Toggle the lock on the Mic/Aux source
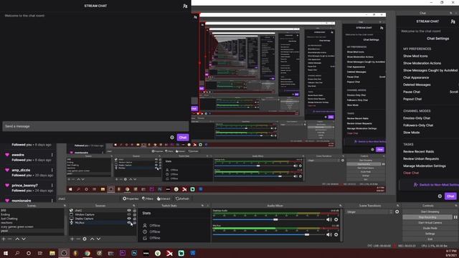The height and width of the screenshot is (258, 459). [134, 223]
